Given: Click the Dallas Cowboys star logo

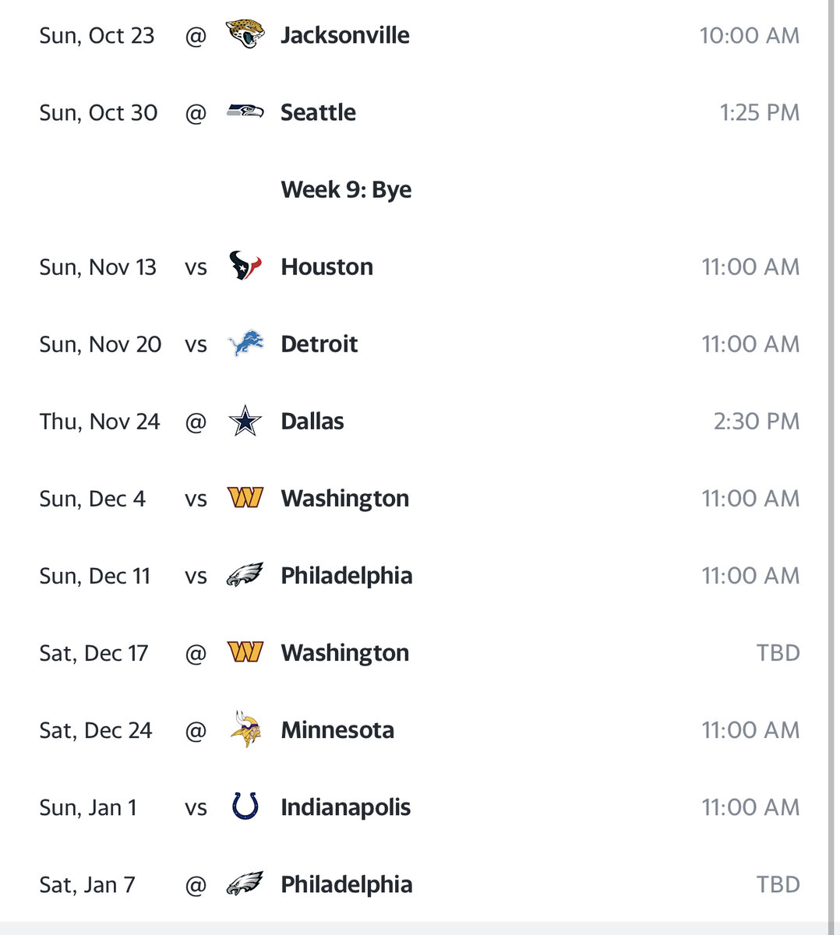Looking at the screenshot, I should click(245, 421).
